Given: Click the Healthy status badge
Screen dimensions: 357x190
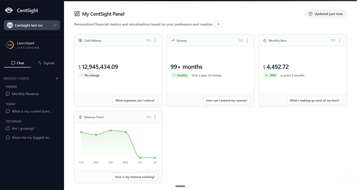Looking at the screenshot, I should tap(180, 75).
